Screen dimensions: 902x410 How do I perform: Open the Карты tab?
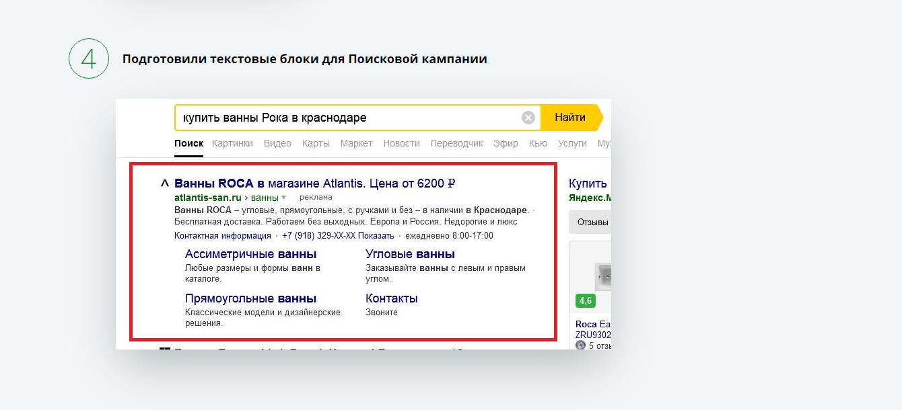[316, 143]
